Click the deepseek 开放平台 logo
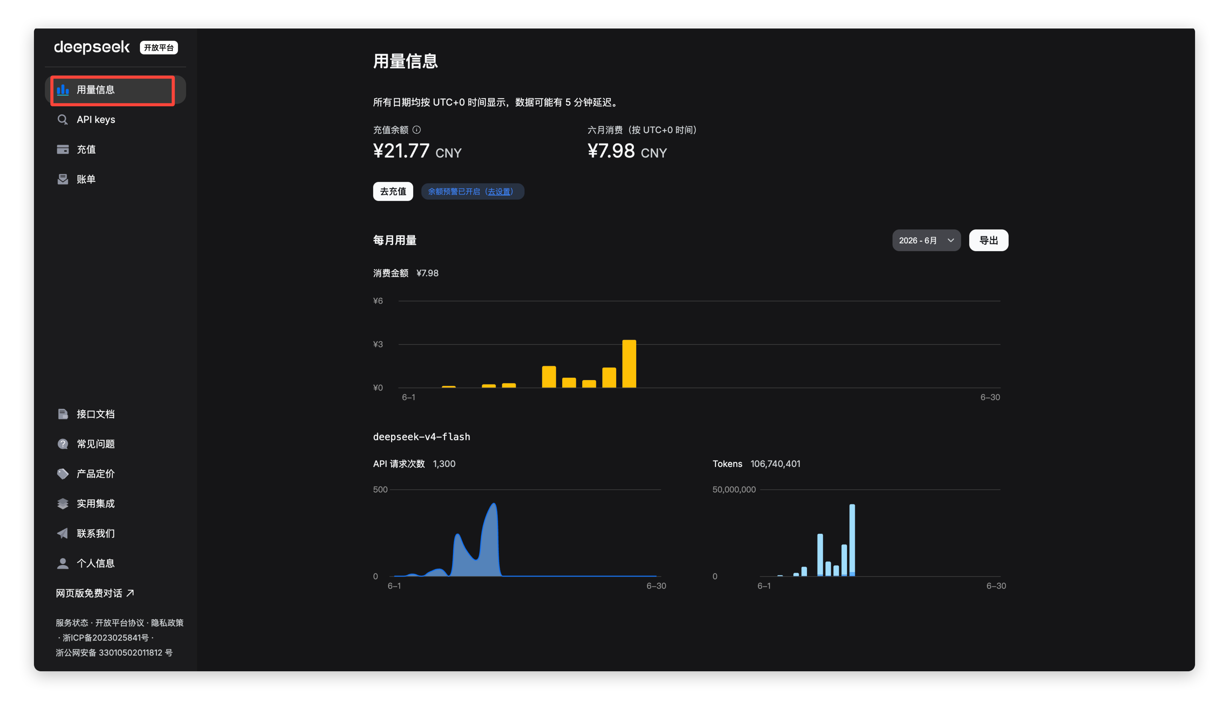Screen dimensions: 1229x712 pyautogui.click(x=116, y=47)
